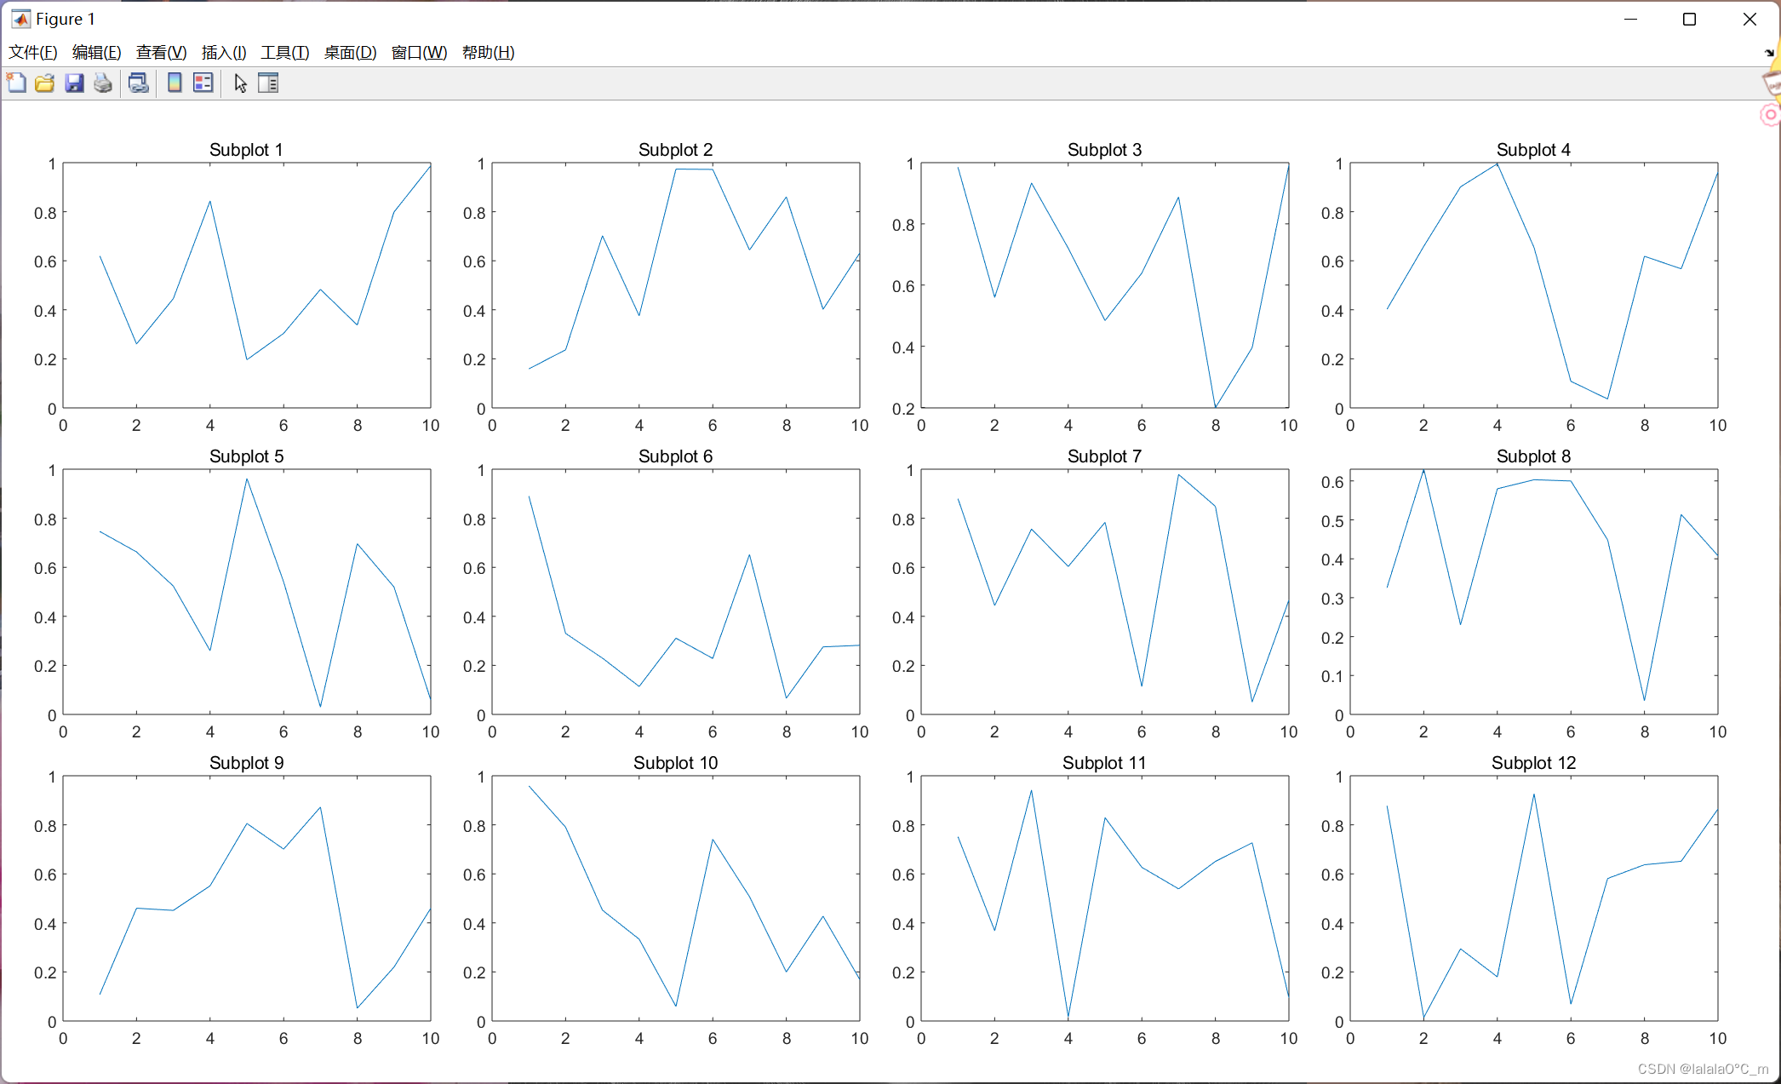The width and height of the screenshot is (1781, 1084).
Task: Insert a colorbar using the toolbar icon
Action: click(175, 83)
